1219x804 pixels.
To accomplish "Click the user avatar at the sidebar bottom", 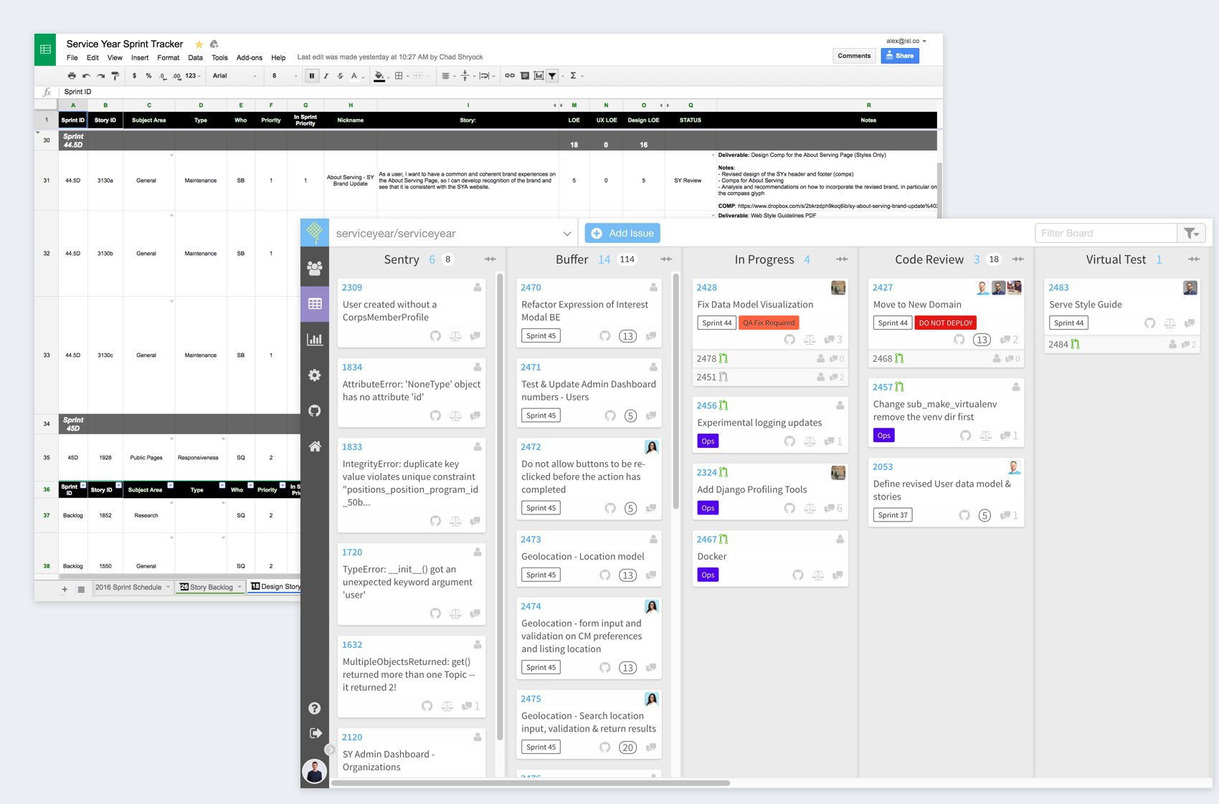I will pyautogui.click(x=315, y=772).
